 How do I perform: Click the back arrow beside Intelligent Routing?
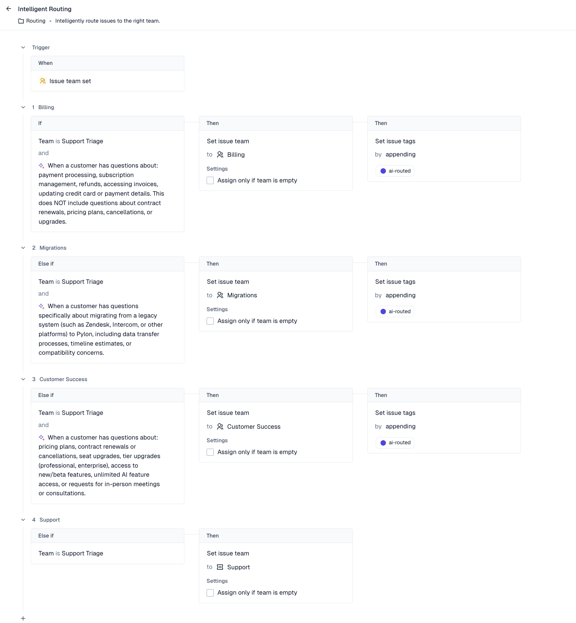[9, 9]
